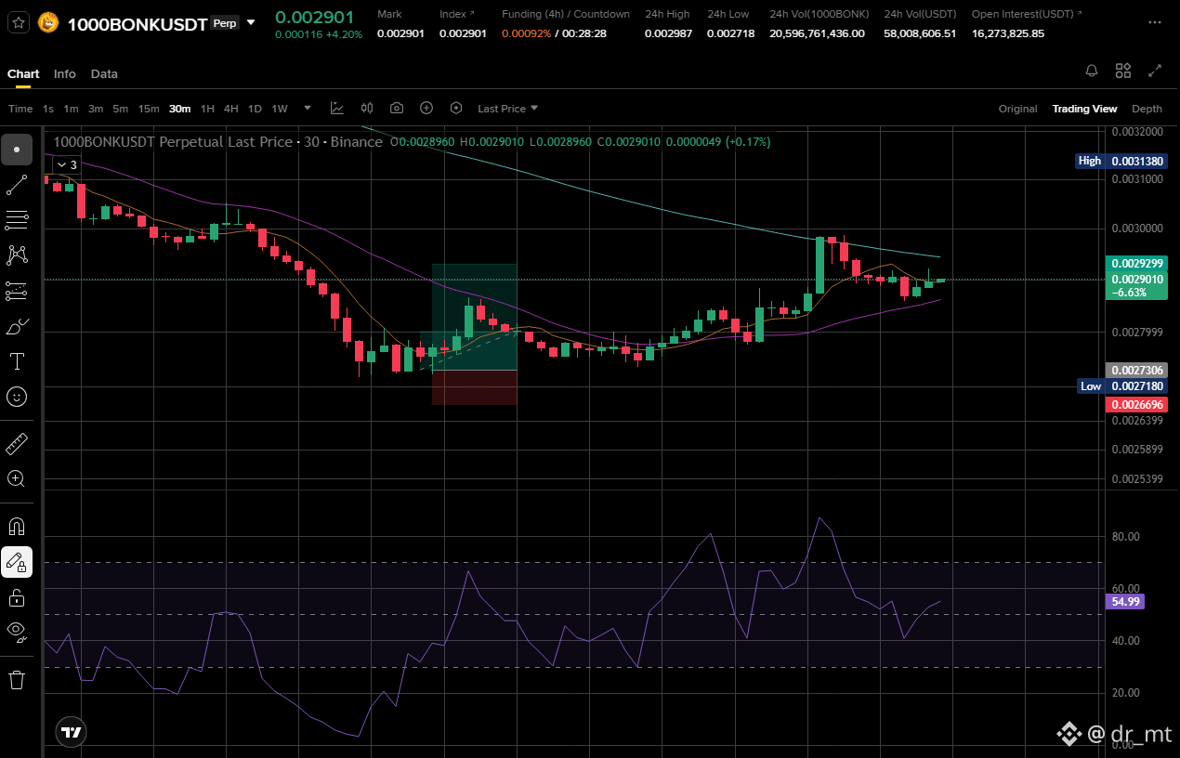Select the zoom in tool
The width and height of the screenshot is (1180, 758).
(17, 478)
